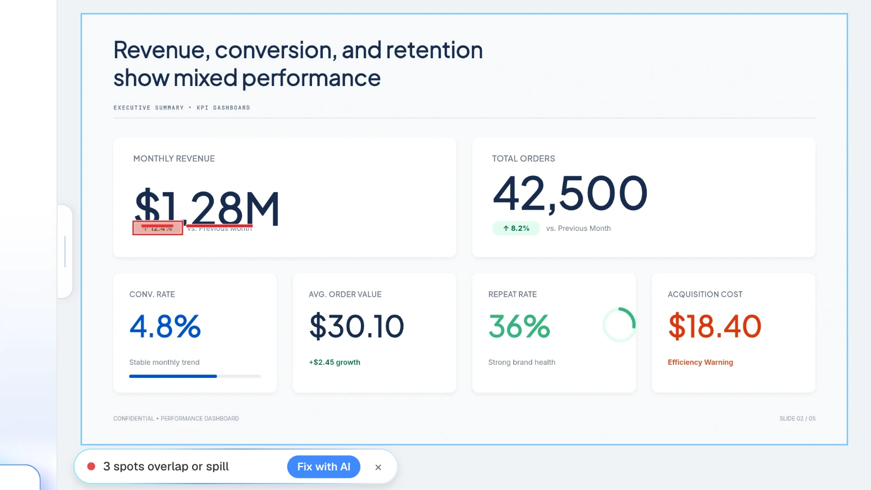Click the 'CONFIDENTIAL • PERFORMANCE DASHBOARD' footer text
This screenshot has width=871, height=490.
[176, 419]
